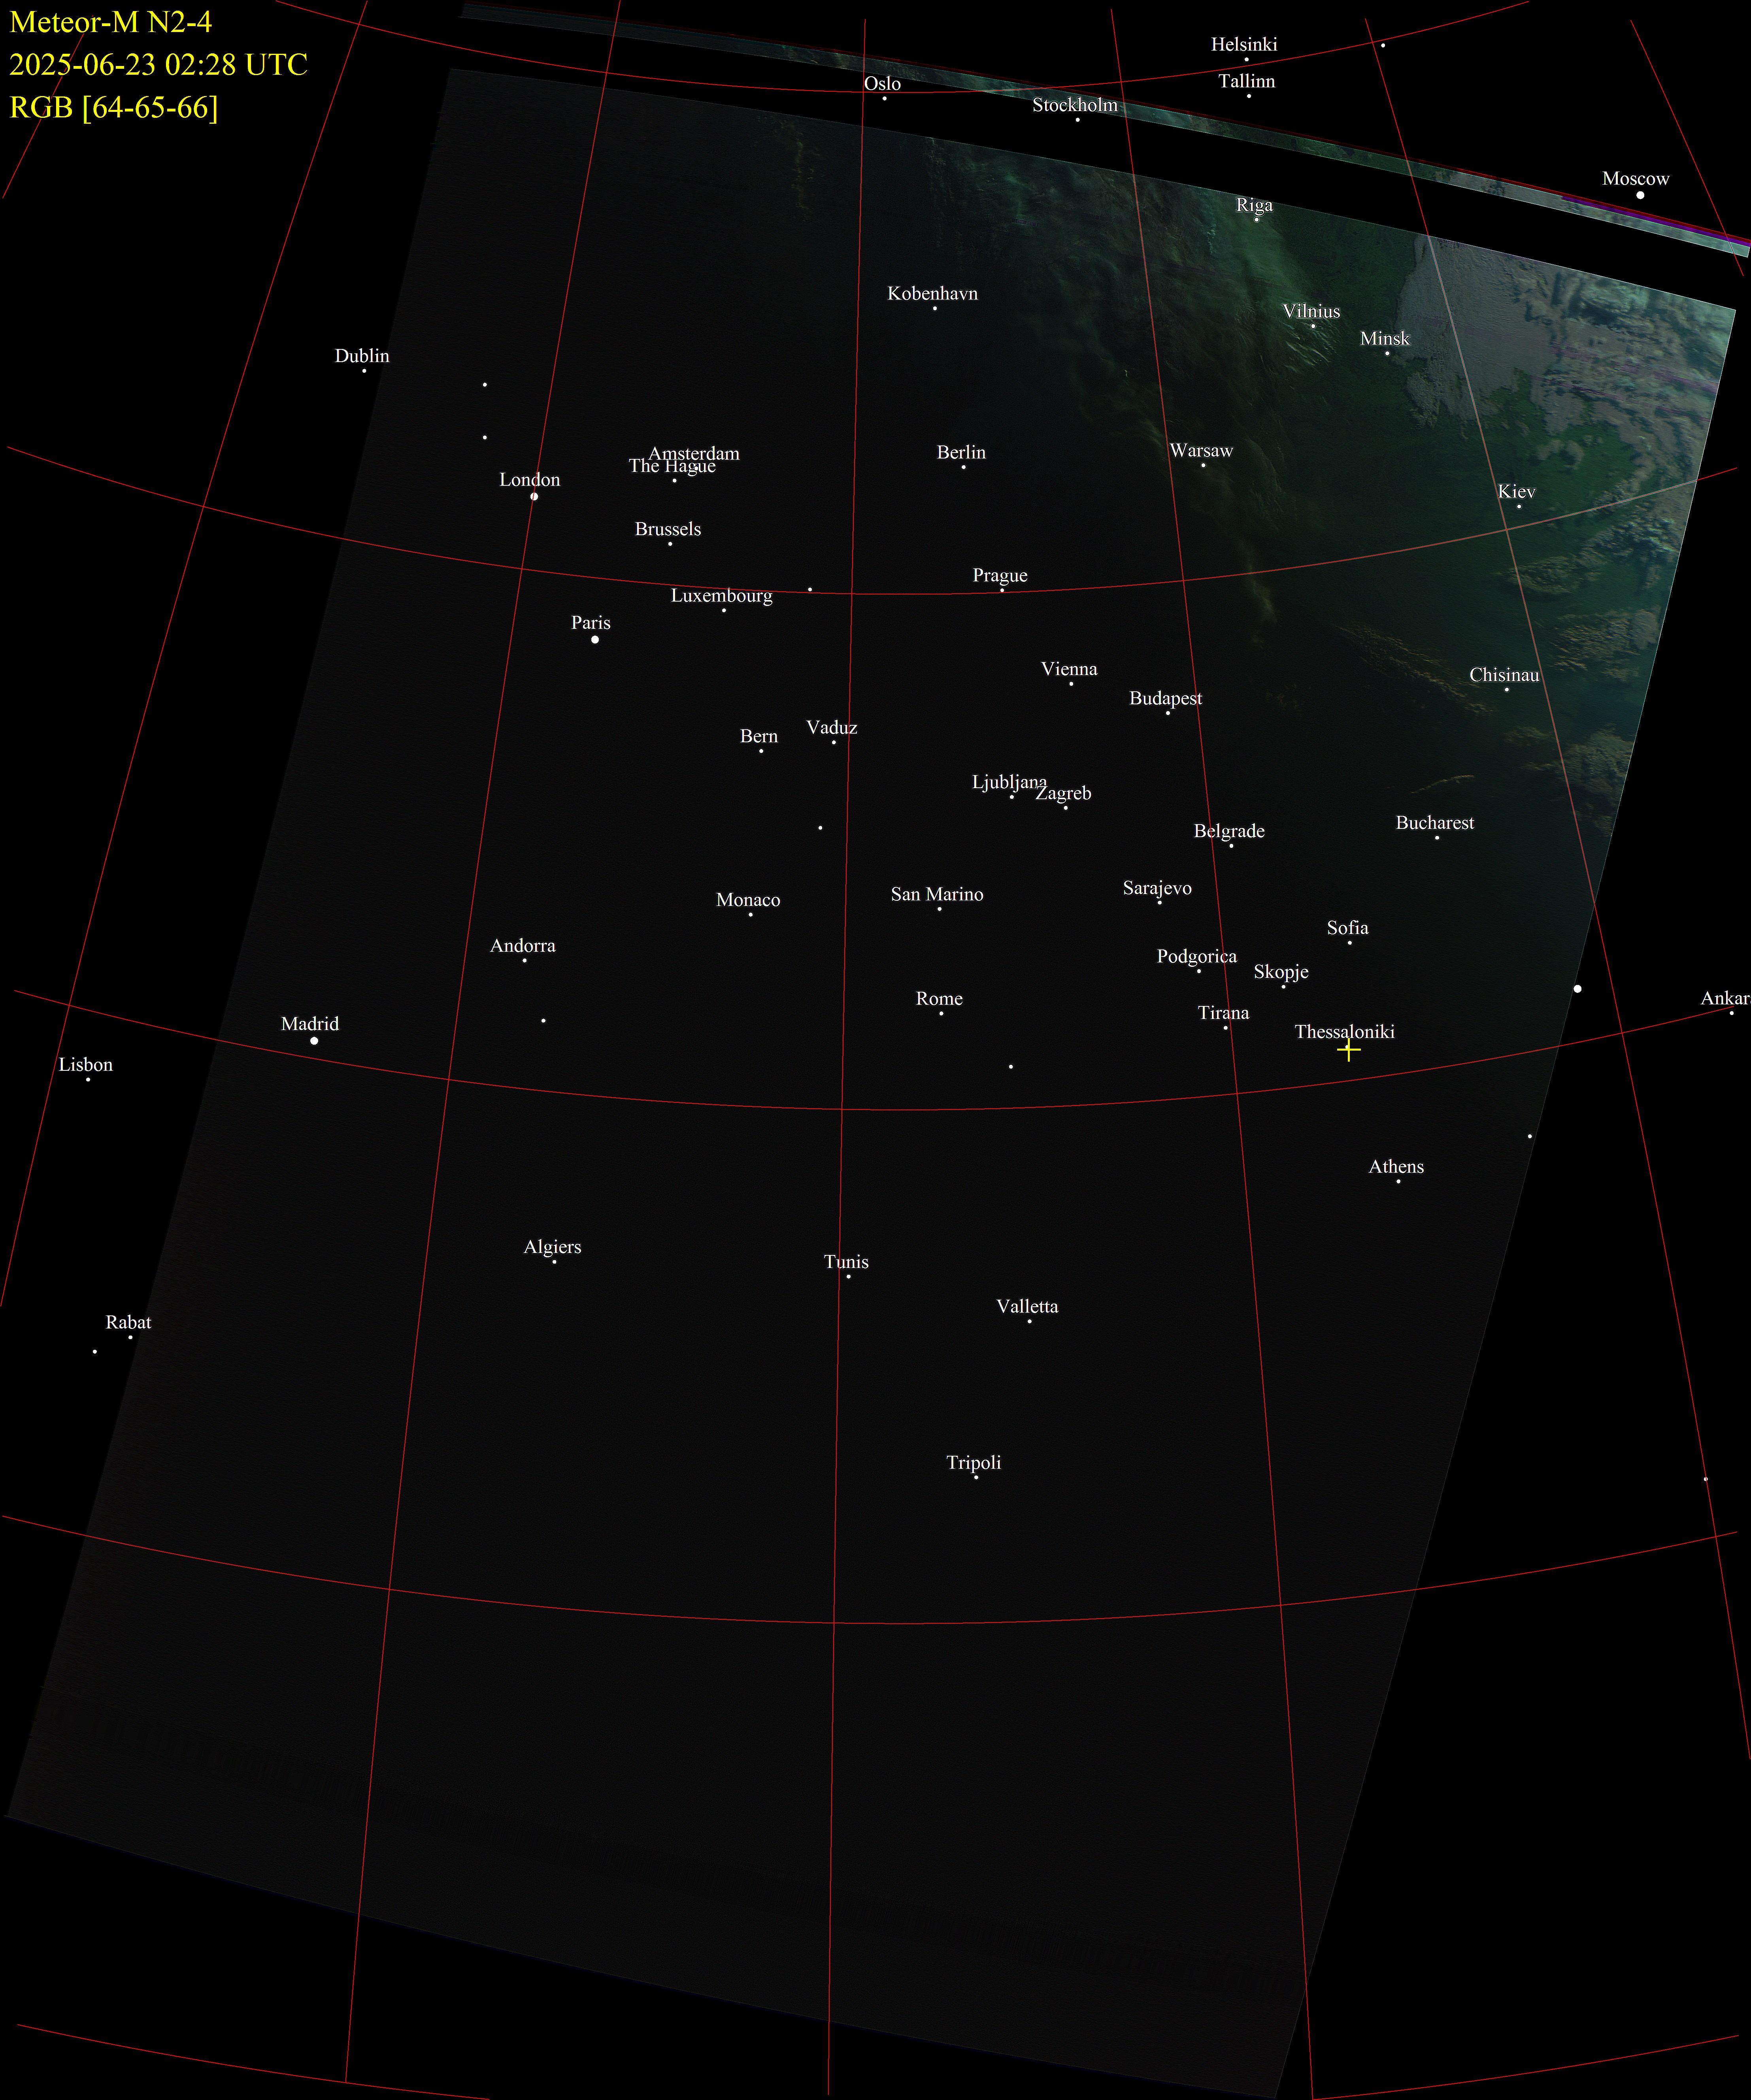Viewport: 1751px width, 2100px height.
Task: Select the 'Algiers' city label
Action: [552, 1247]
